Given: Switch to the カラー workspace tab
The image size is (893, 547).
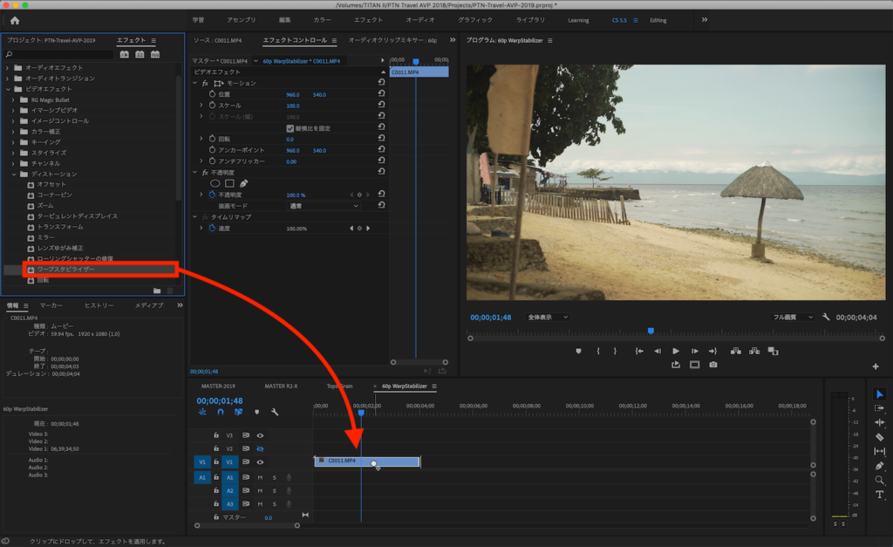Looking at the screenshot, I should pos(322,20).
